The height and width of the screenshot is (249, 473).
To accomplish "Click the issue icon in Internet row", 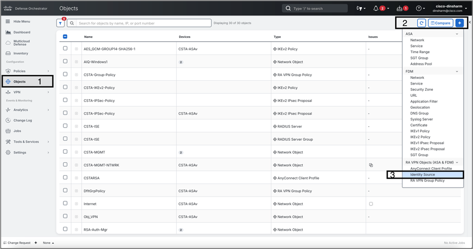I will pos(371,204).
